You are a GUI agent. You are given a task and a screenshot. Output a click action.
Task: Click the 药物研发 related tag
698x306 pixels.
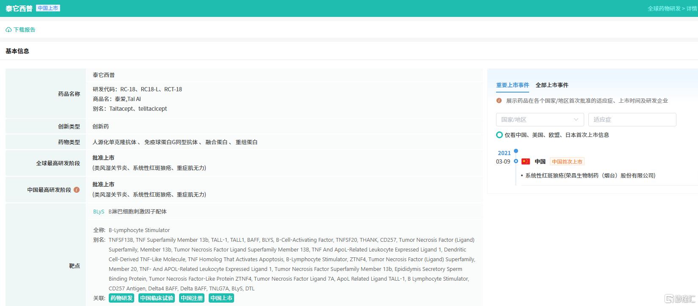[121, 298]
